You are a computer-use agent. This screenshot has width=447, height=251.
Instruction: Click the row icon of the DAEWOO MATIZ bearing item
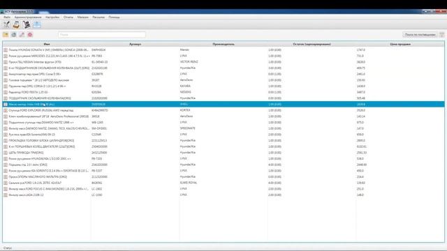point(6,123)
